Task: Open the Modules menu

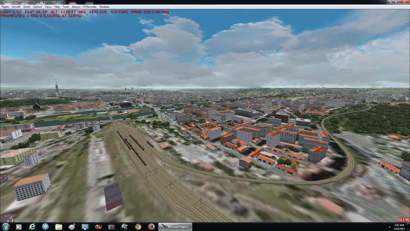Action: 104,7
